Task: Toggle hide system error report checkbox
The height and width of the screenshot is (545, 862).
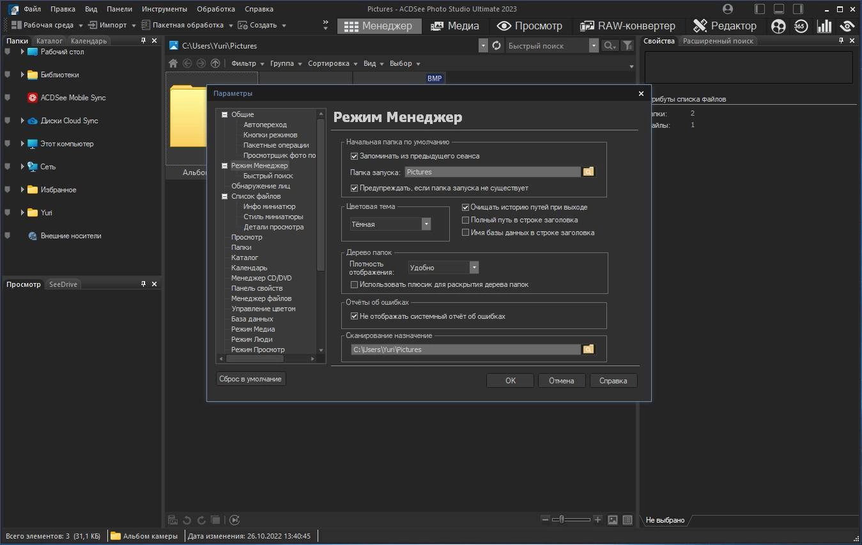Action: (x=354, y=316)
